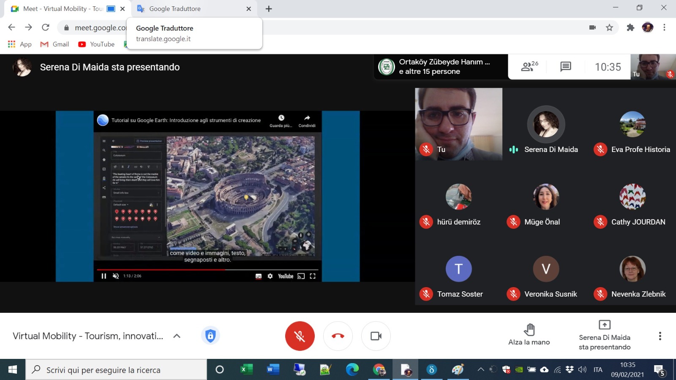The height and width of the screenshot is (380, 676).
Task: Go forward in browser history
Action: (x=28, y=27)
